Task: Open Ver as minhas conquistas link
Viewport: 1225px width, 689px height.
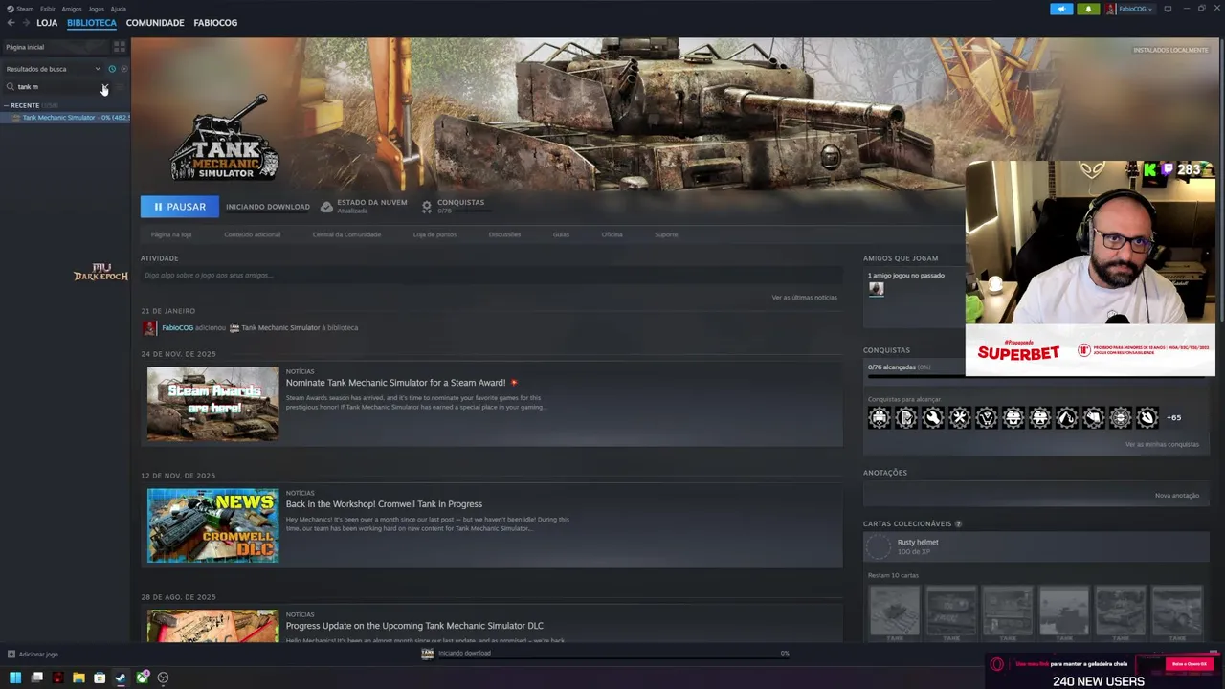Action: click(x=1162, y=445)
